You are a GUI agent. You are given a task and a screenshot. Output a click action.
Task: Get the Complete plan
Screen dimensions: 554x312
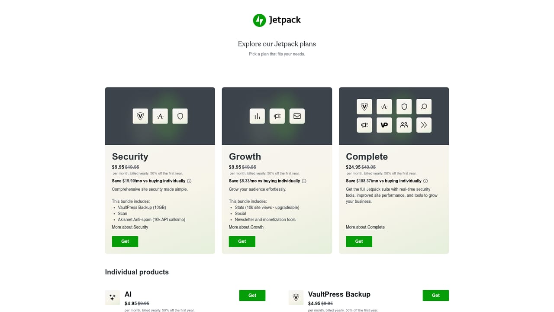tap(359, 241)
